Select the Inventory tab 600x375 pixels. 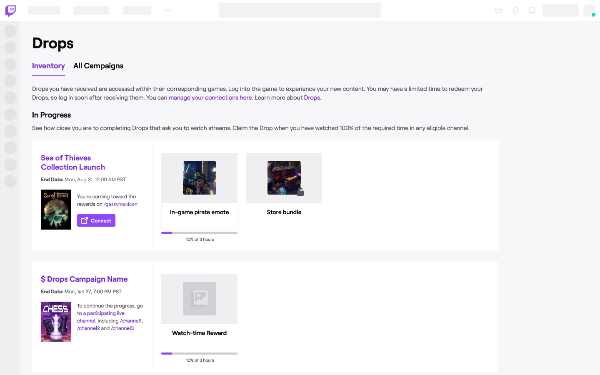[48, 66]
